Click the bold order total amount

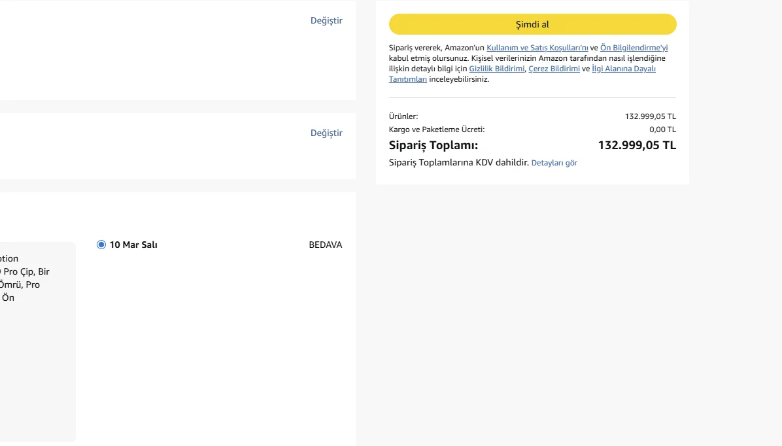tap(637, 145)
